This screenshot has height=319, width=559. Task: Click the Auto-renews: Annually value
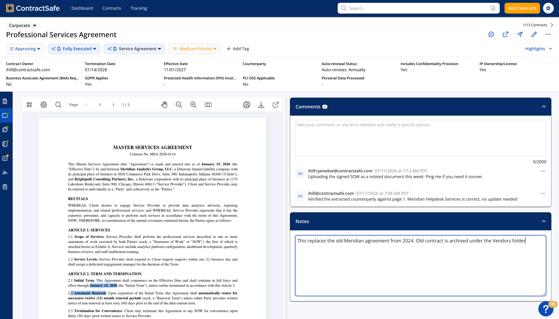[343, 70]
